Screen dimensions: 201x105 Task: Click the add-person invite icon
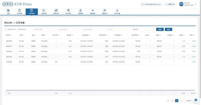[x=105, y=10]
